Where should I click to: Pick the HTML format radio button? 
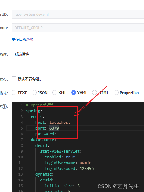tap(95, 93)
